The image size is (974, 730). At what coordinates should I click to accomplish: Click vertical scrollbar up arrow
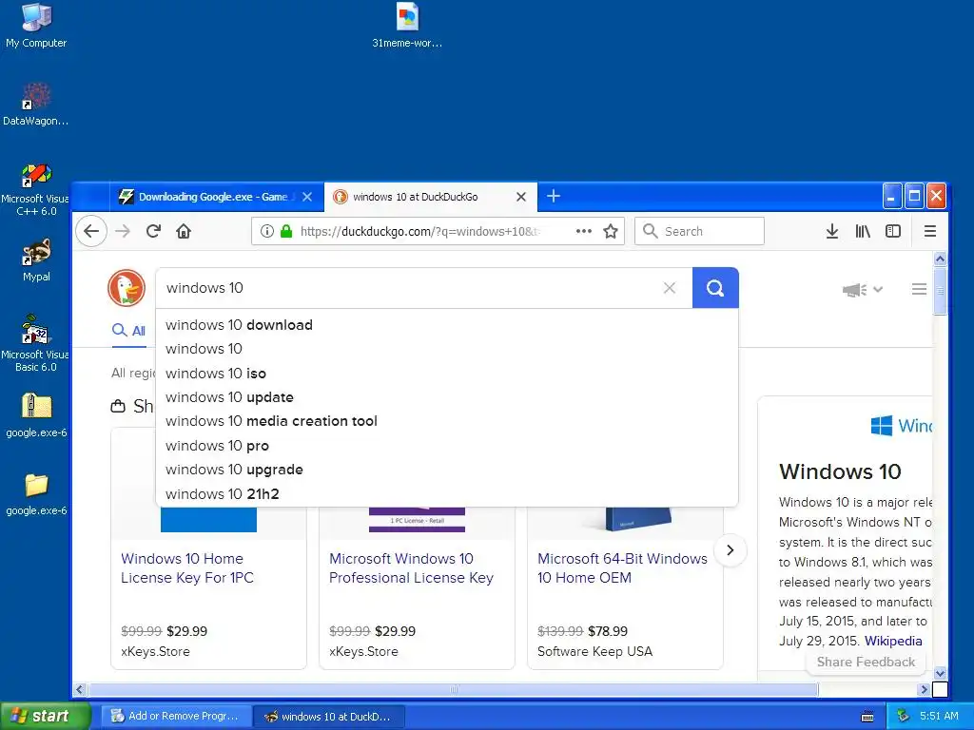click(x=941, y=259)
